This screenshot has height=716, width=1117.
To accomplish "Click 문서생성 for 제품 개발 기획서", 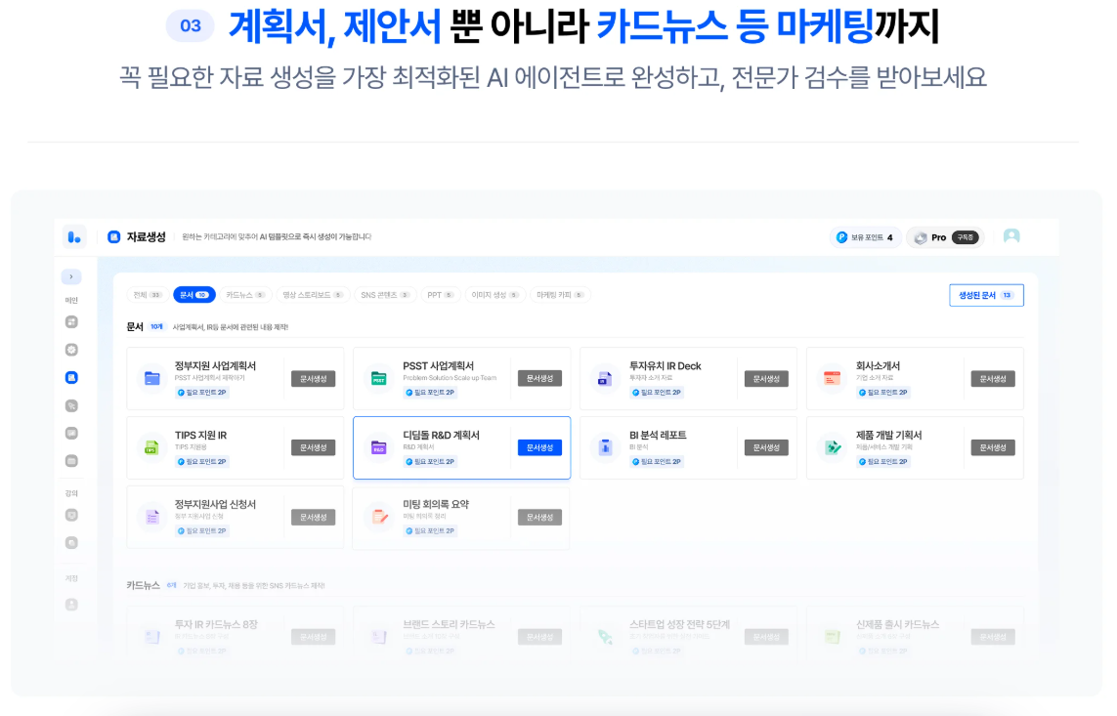I will 992,447.
